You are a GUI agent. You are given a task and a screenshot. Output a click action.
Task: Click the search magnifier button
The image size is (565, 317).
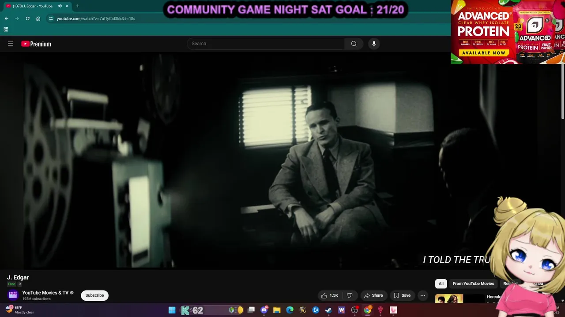[354, 44]
